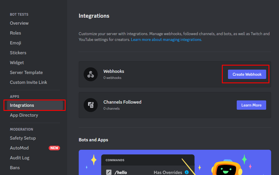Click the Learn More button for followed channels
The height and width of the screenshot is (175, 279).
pos(251,105)
